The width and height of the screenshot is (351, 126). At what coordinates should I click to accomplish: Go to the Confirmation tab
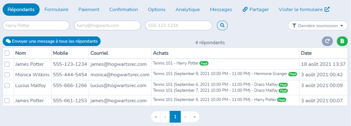pos(123,10)
